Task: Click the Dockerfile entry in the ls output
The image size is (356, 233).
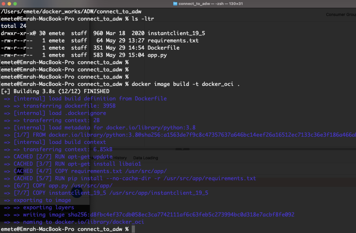Action: point(163,48)
